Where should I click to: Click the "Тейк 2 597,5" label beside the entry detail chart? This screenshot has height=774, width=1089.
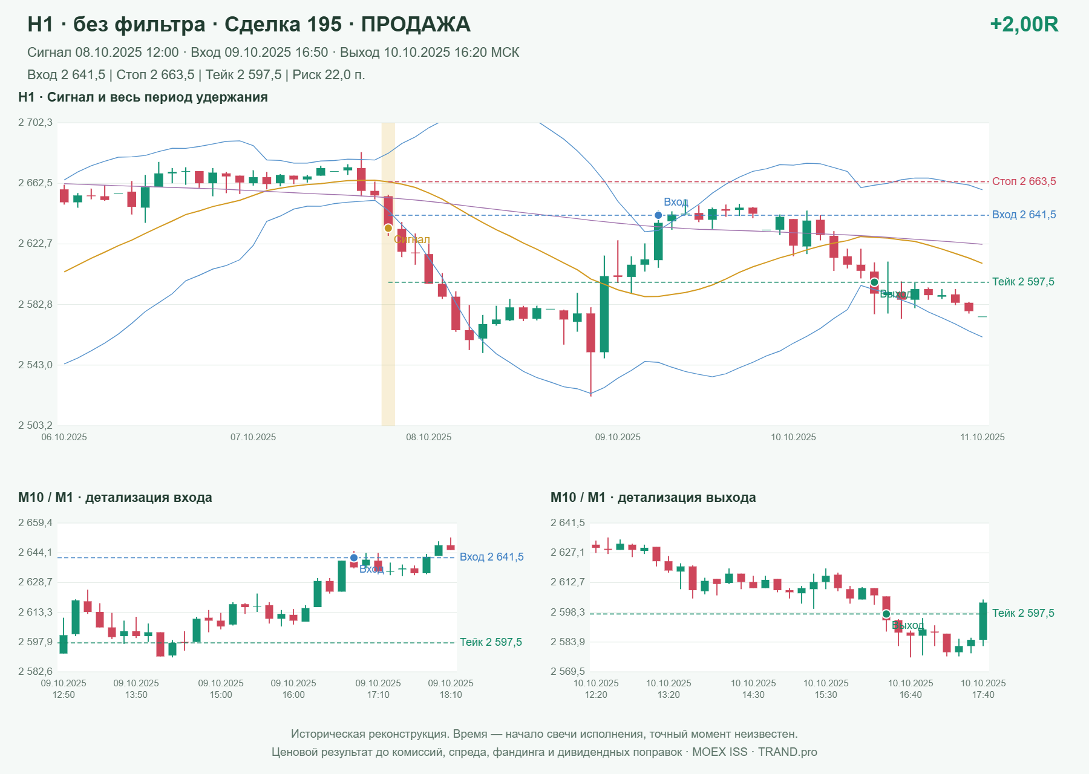[491, 642]
